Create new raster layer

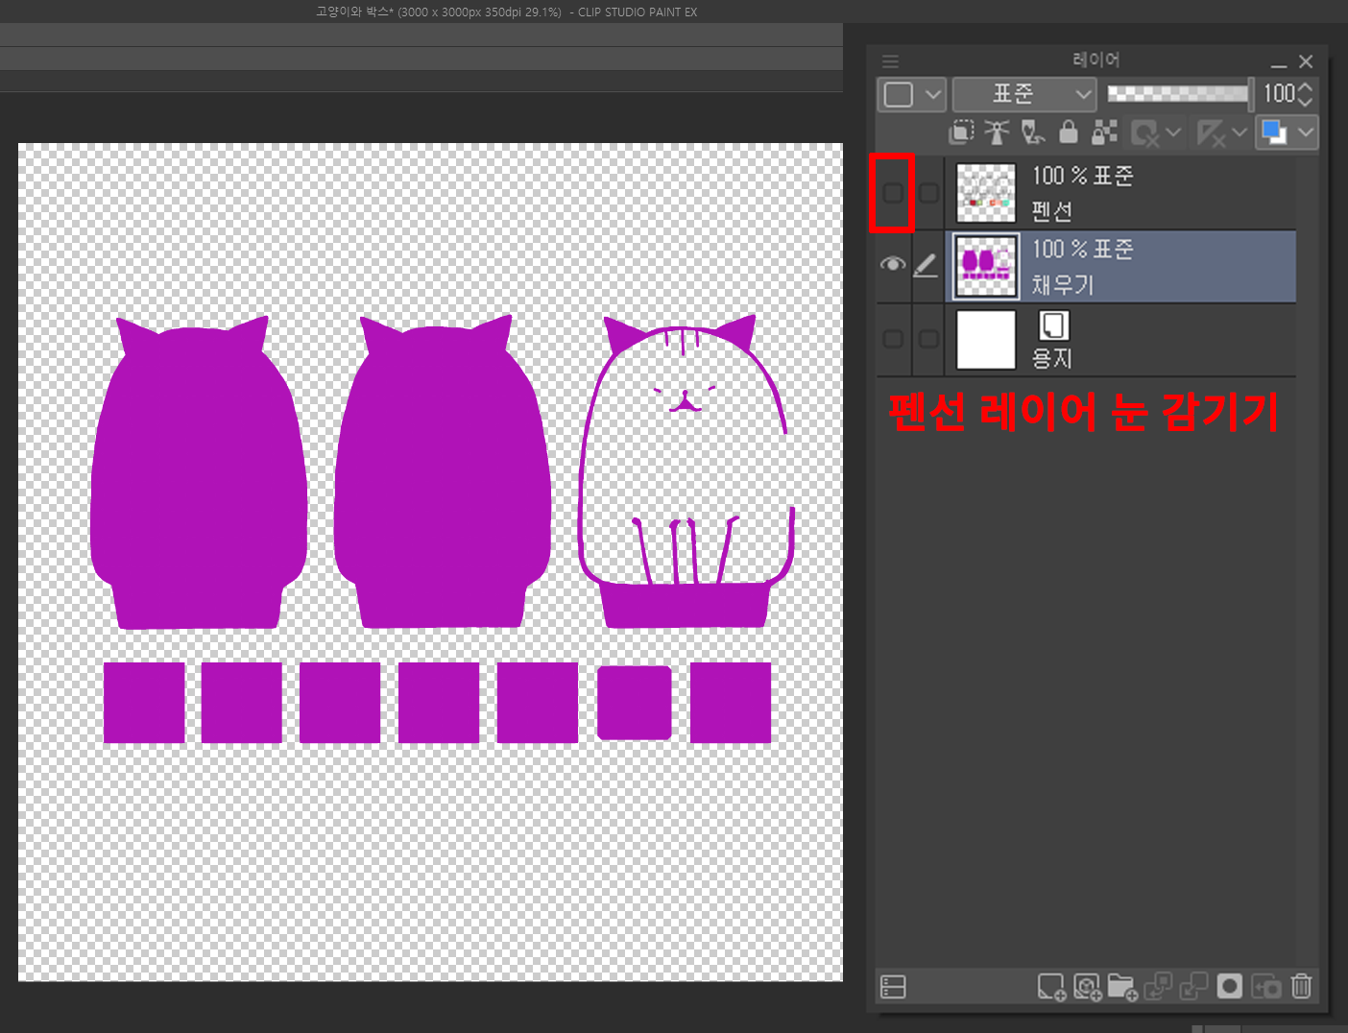1051,987
